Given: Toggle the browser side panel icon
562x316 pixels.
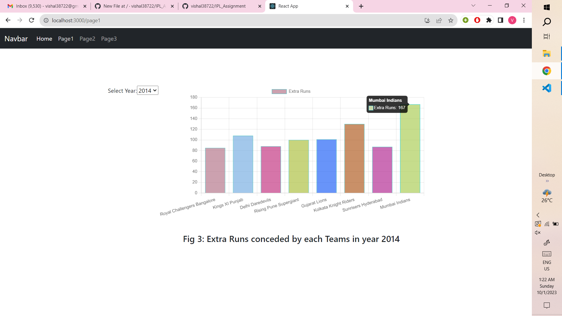Looking at the screenshot, I should 501,20.
